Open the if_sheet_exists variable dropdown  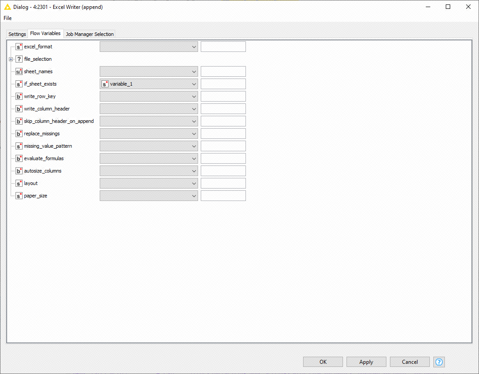pyautogui.click(x=194, y=83)
